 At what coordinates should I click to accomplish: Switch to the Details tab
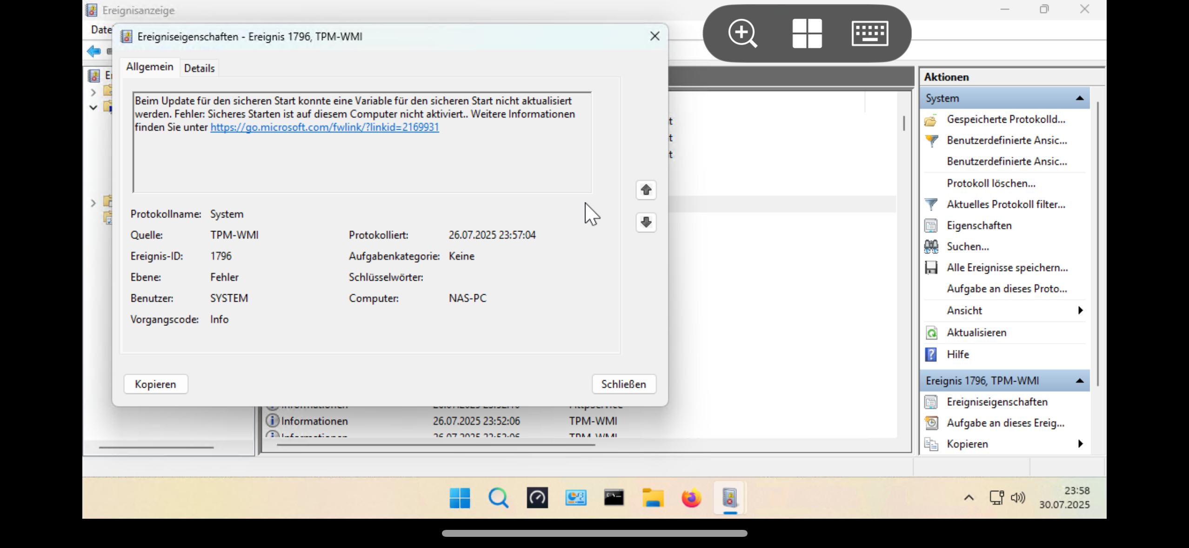tap(199, 68)
